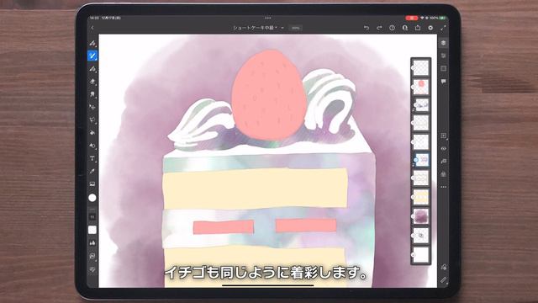
Task: Open the Help icon
Action: tap(393, 28)
